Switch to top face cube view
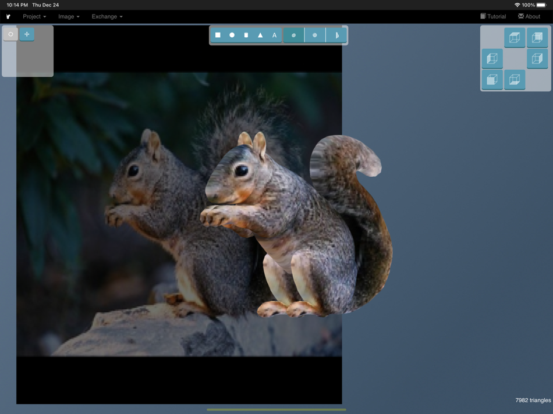553x414 pixels. click(515, 37)
